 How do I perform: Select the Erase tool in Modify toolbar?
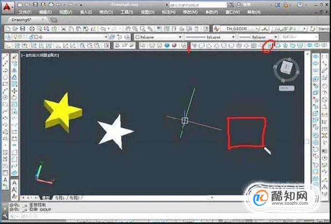[15, 57]
